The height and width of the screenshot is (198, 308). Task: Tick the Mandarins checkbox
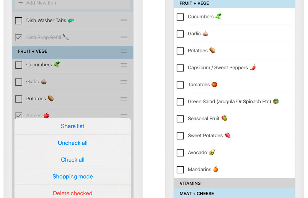[x=180, y=170]
